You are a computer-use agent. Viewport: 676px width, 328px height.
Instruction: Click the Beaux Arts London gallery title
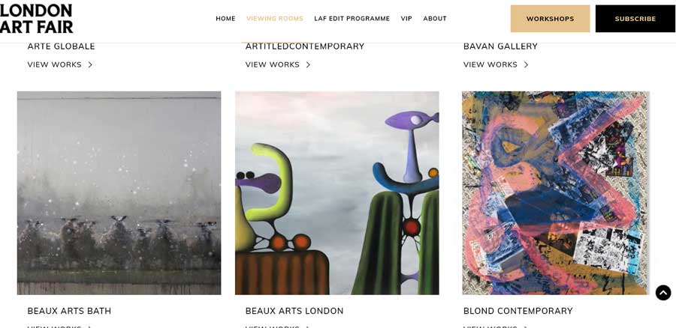pyautogui.click(x=294, y=311)
